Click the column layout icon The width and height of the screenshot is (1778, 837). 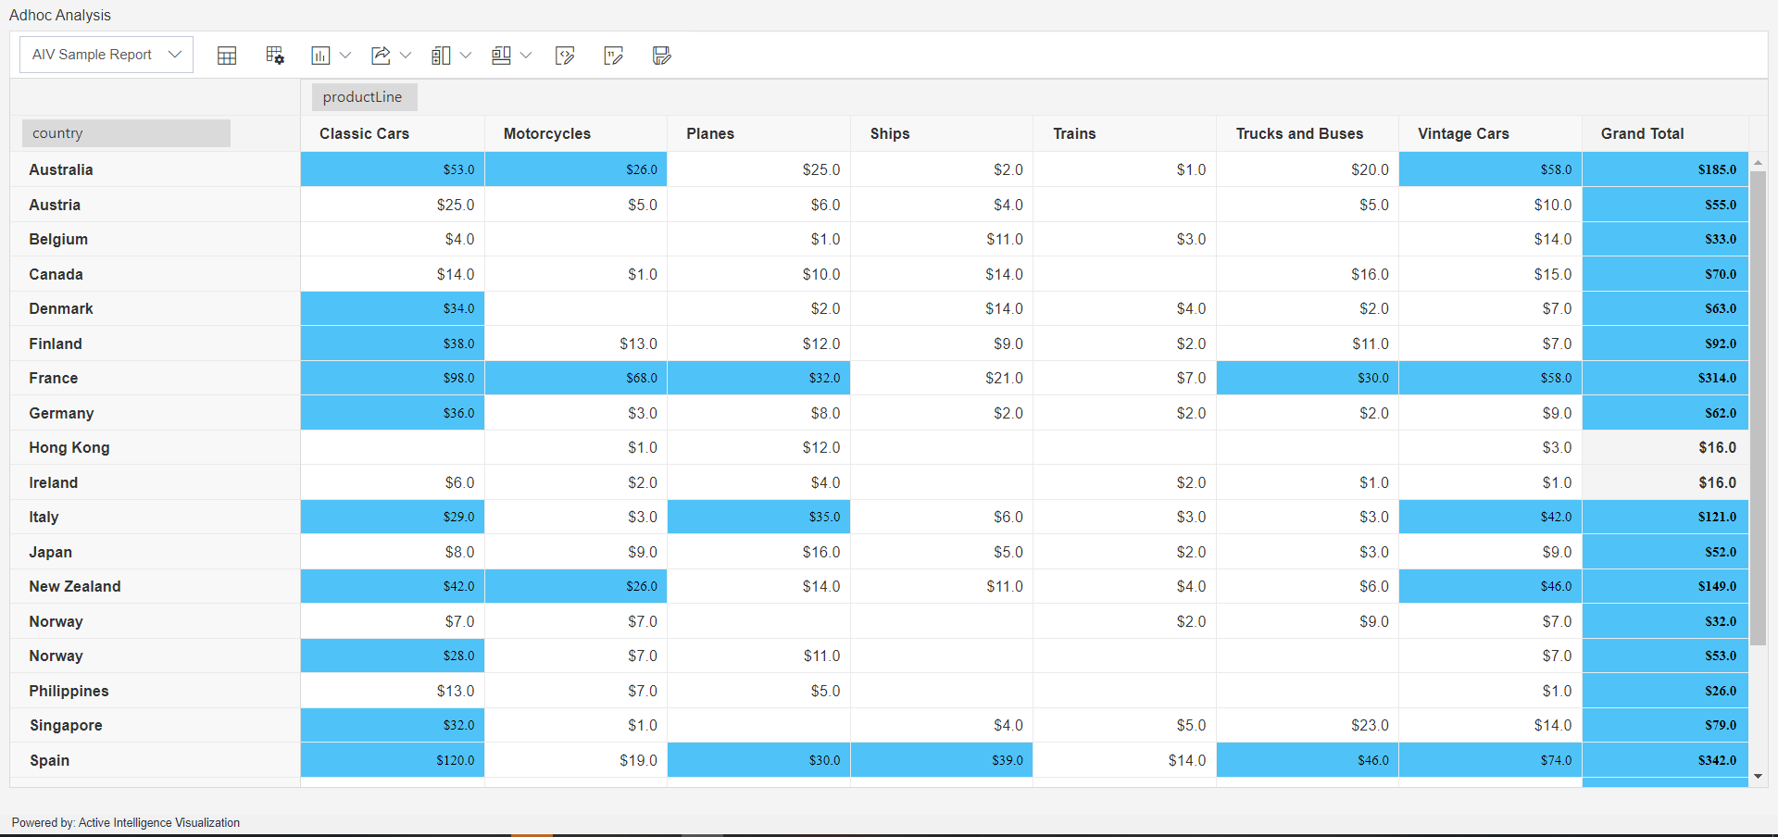(441, 56)
